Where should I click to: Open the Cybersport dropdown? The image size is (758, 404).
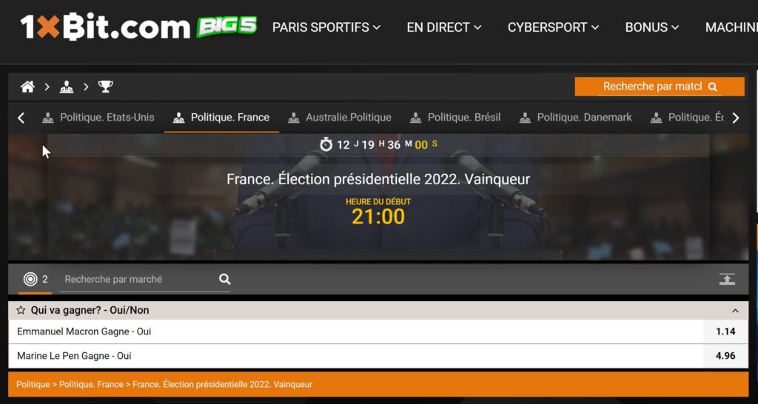554,27
